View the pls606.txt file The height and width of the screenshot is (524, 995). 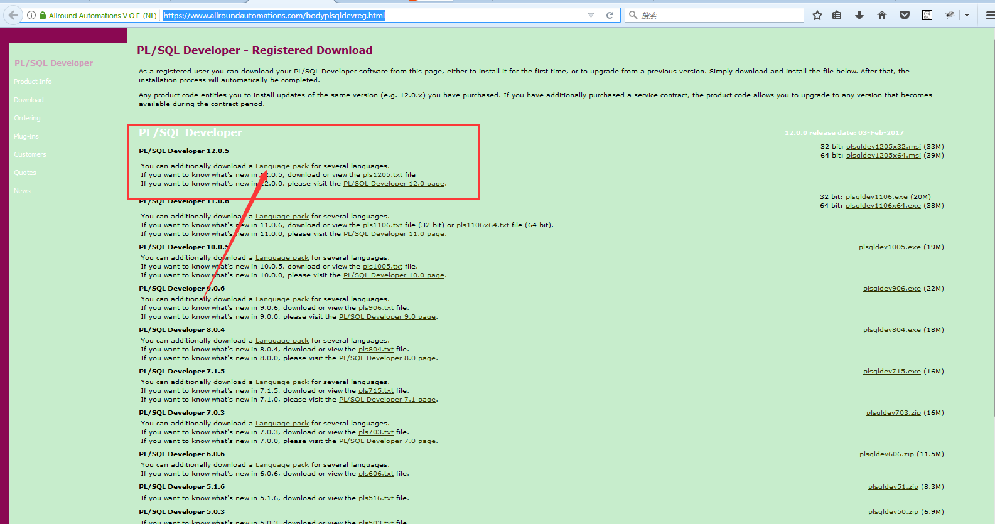pyautogui.click(x=376, y=474)
